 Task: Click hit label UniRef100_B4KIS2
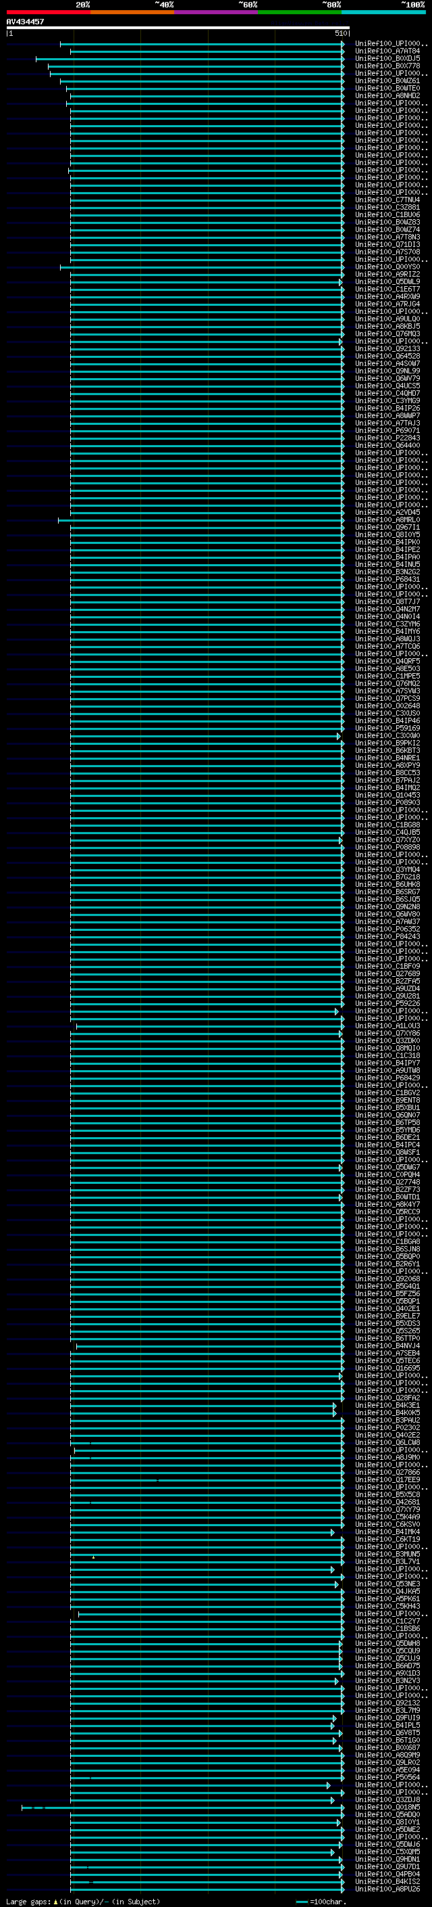point(387,1881)
